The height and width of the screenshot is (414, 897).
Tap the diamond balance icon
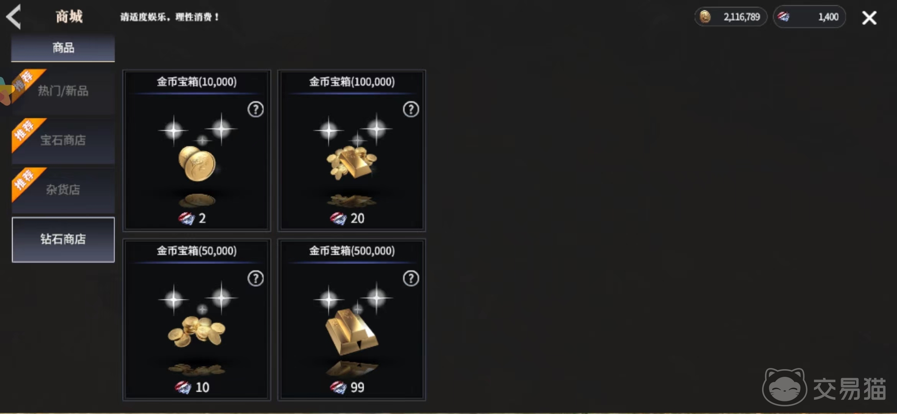tap(784, 16)
